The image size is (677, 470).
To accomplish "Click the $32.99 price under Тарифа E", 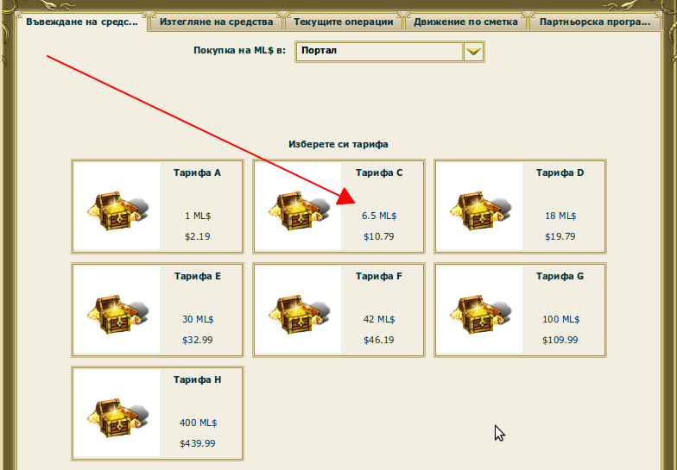I will pos(197,340).
